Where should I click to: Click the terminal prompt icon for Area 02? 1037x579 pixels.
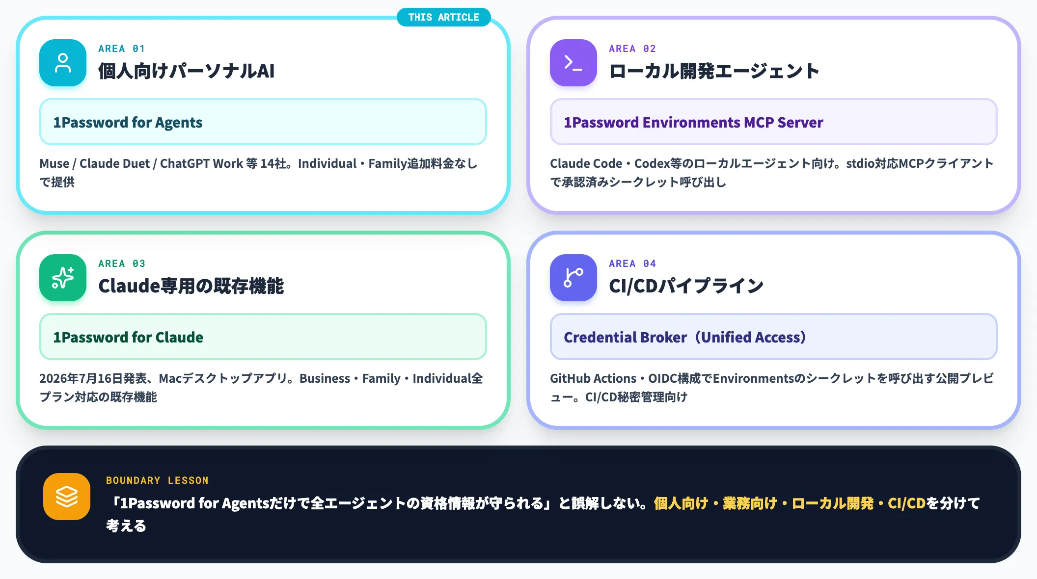click(573, 63)
